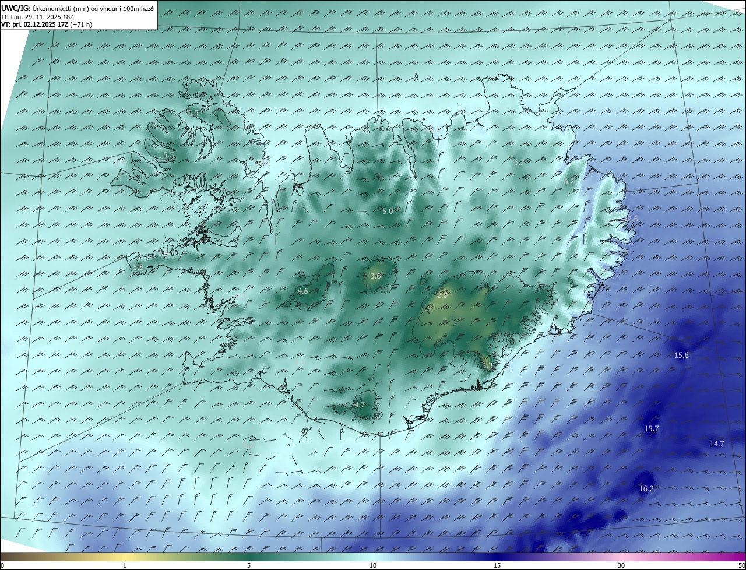Image resolution: width=746 pixels, height=570 pixels.
Task: Pick the light pink section of the colorbar
Action: (621, 556)
